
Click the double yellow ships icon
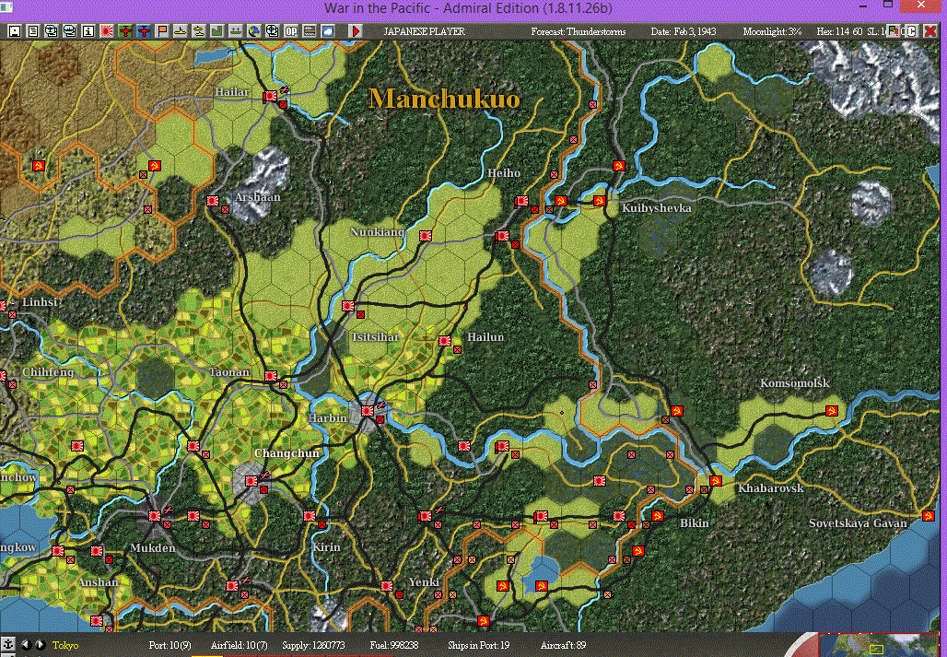199,30
